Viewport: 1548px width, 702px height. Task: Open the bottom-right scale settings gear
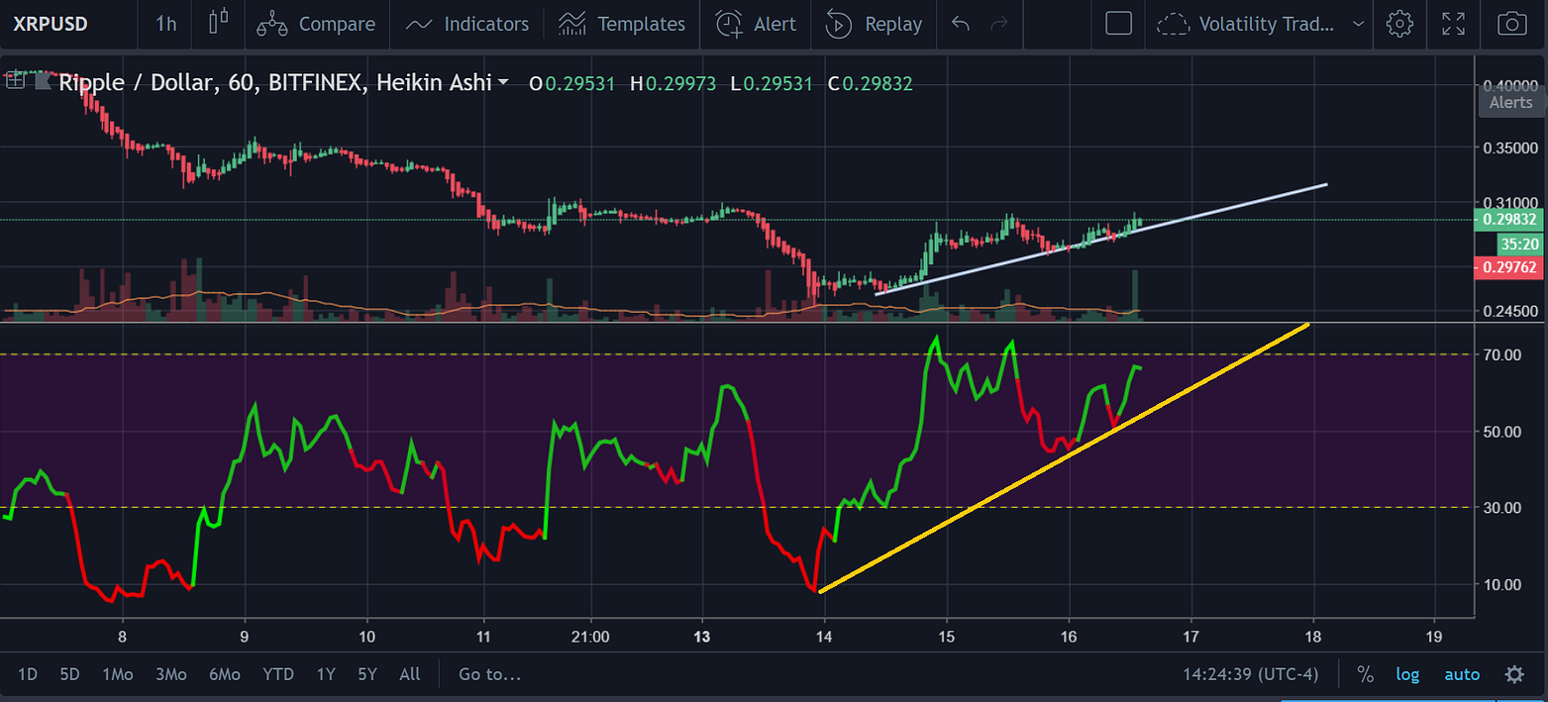click(x=1514, y=674)
